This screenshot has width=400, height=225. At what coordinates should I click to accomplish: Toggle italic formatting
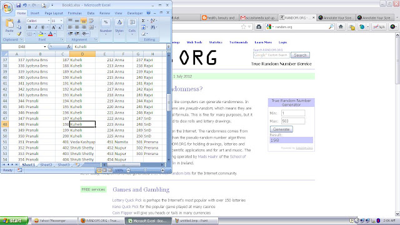tap(36, 27)
